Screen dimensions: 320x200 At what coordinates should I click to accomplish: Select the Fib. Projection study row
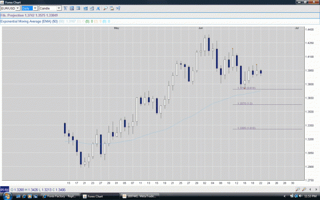click(160, 15)
